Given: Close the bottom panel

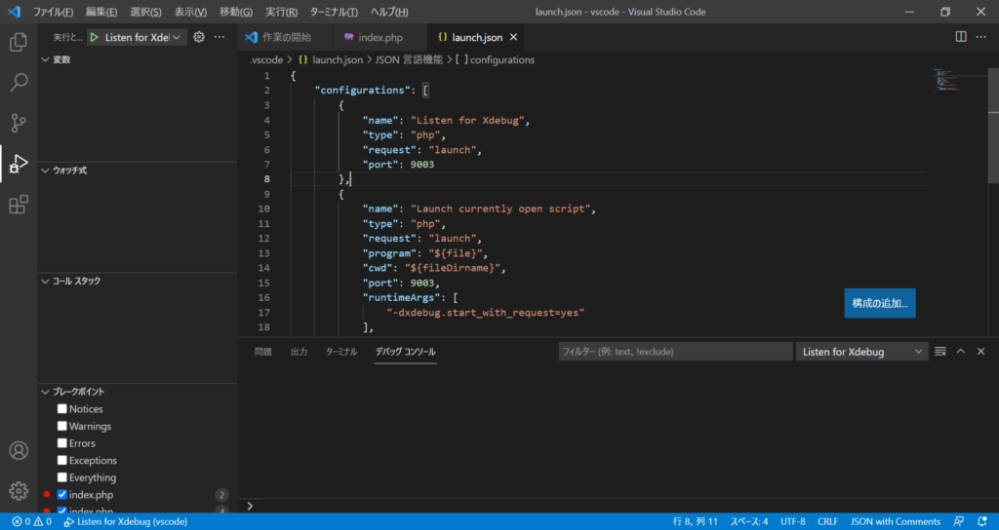Looking at the screenshot, I should click(981, 351).
